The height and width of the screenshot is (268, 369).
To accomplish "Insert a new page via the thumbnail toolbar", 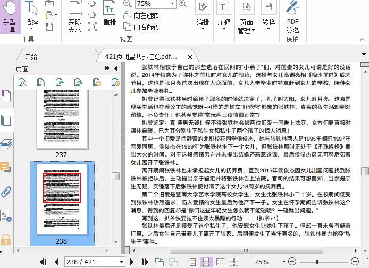I will [x=97, y=82].
